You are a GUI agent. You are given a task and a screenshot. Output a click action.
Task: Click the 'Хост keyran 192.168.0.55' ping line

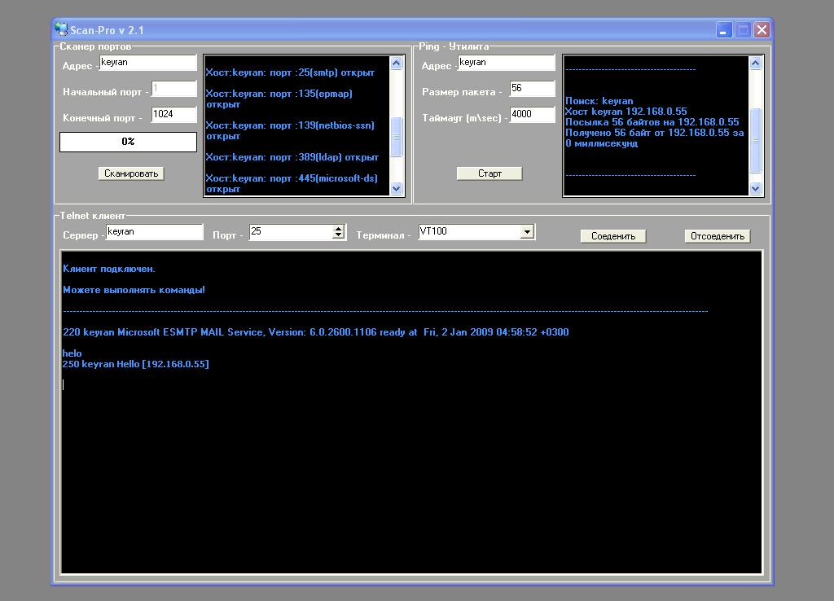coord(626,112)
